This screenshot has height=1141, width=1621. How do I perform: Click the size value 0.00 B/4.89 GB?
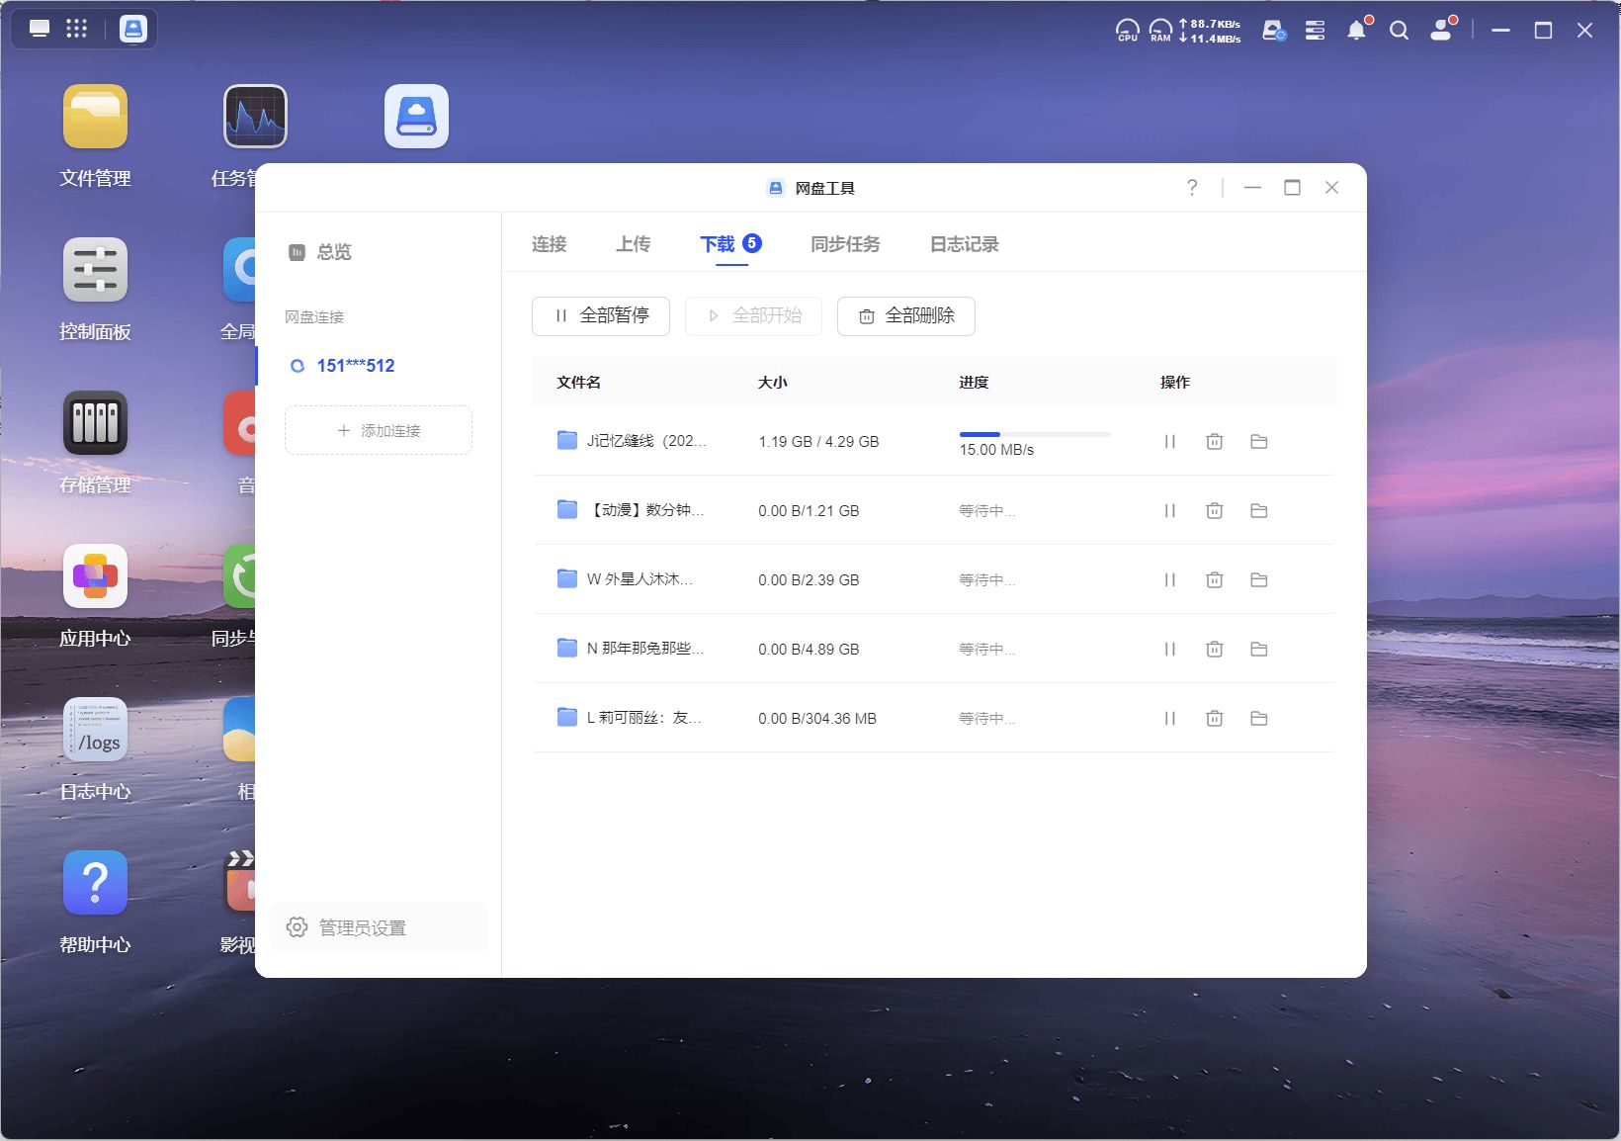click(809, 650)
